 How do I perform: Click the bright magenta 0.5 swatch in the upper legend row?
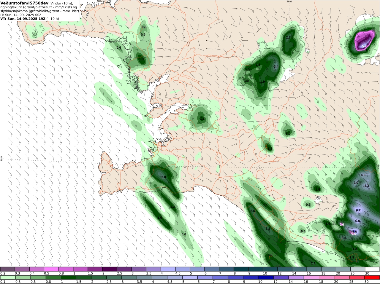tap(51, 269)
